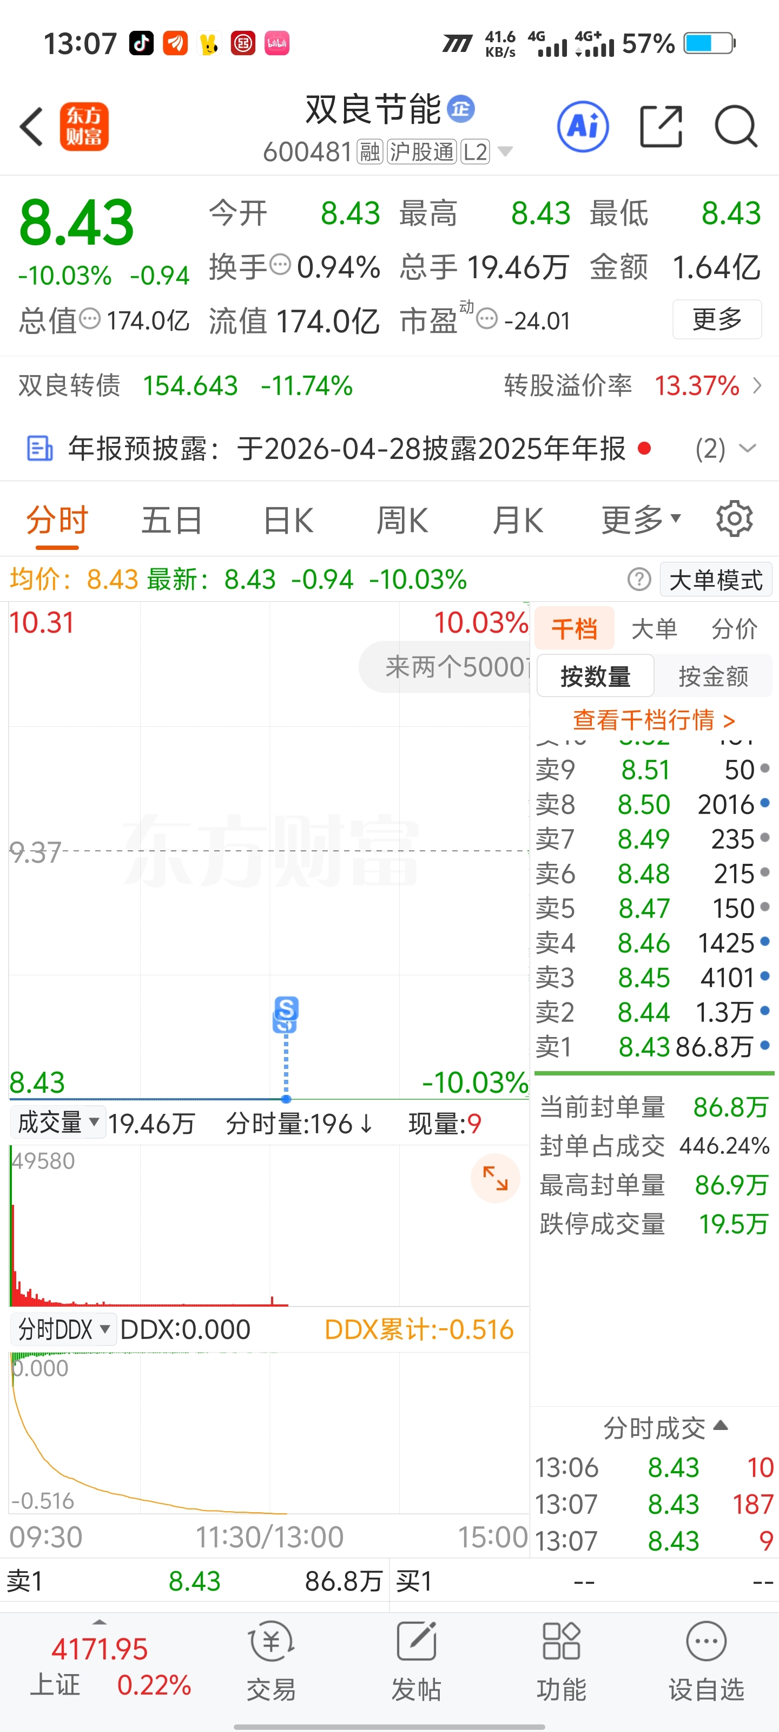This screenshot has height=1732, width=779.
Task: Toggle 大单模式 button
Action: [716, 579]
